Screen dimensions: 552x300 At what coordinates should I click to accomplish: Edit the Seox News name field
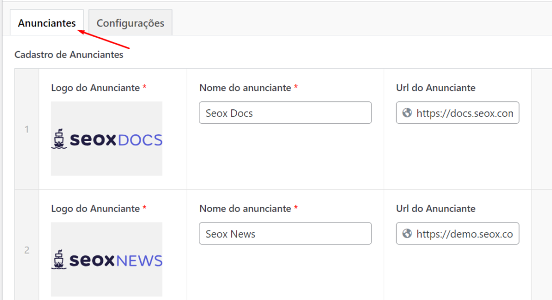coord(285,234)
